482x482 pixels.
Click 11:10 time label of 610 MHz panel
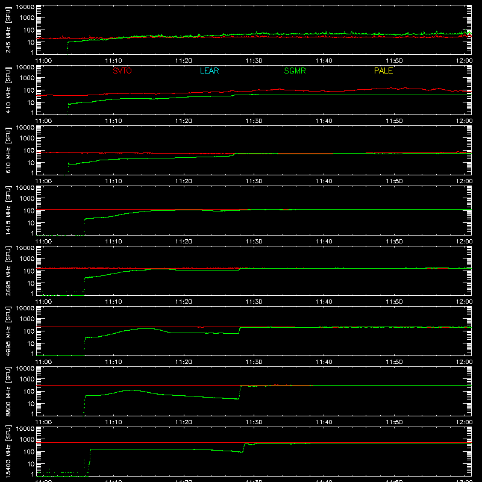pos(113,181)
